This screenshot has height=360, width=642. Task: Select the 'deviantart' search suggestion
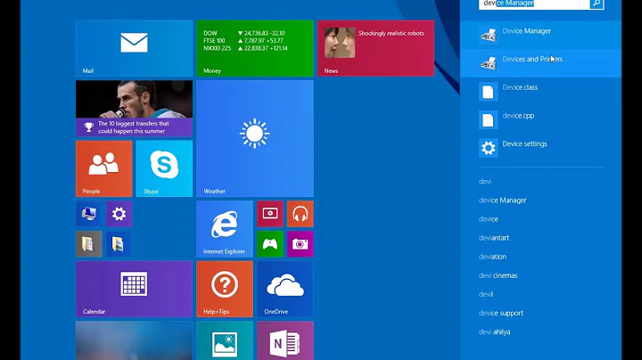[494, 238]
